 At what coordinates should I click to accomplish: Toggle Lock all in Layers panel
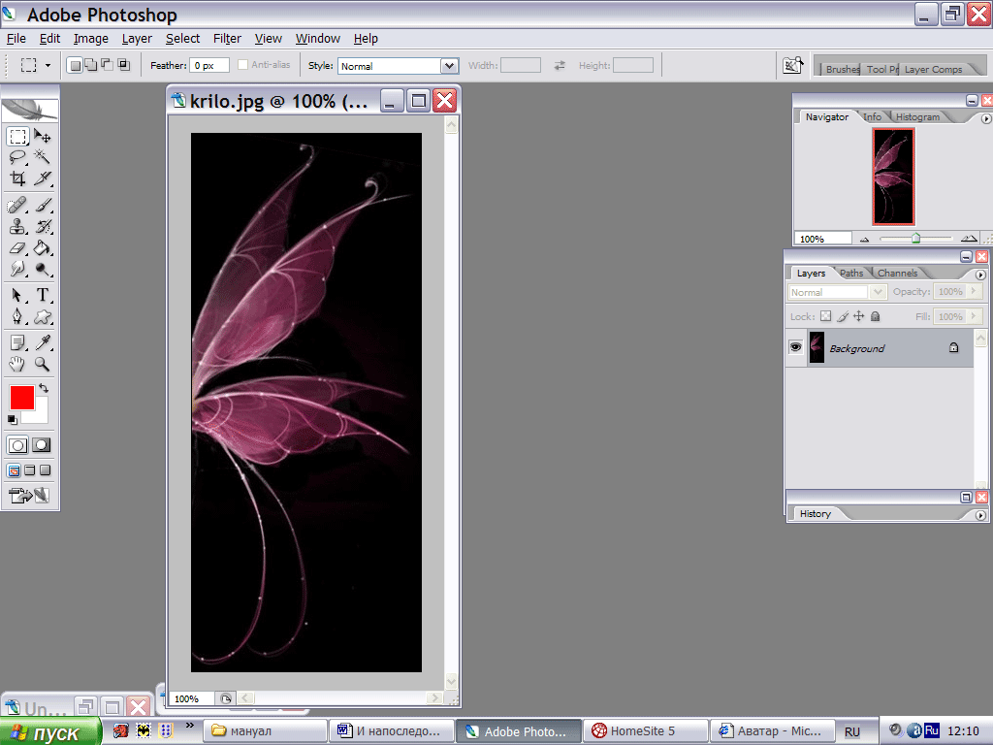click(x=876, y=316)
